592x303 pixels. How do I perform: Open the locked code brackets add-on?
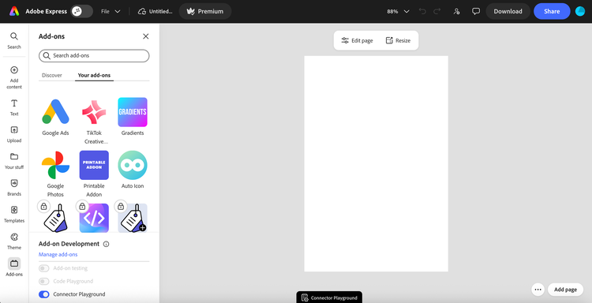pyautogui.click(x=94, y=218)
